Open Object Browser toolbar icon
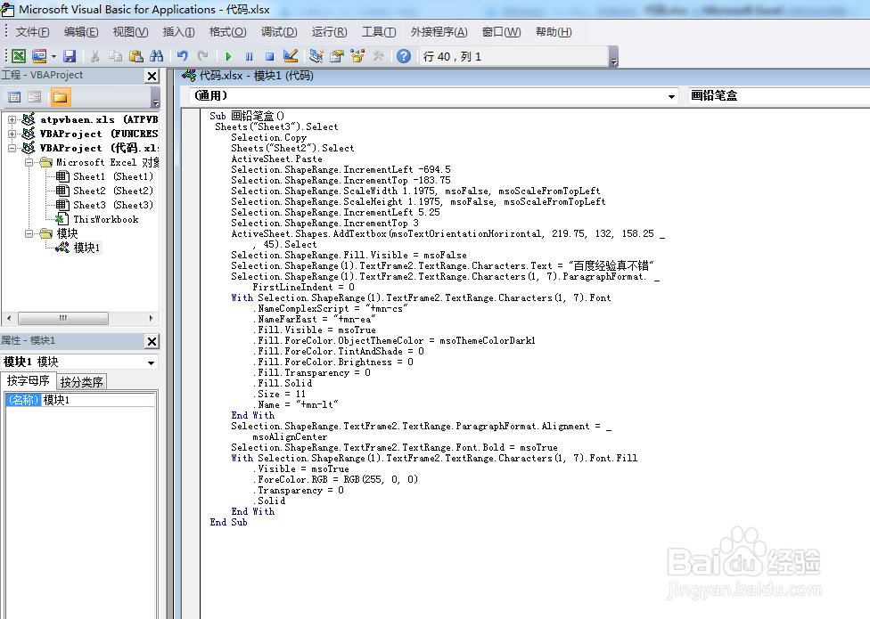Viewport: 870px width, 619px height. coord(357,56)
